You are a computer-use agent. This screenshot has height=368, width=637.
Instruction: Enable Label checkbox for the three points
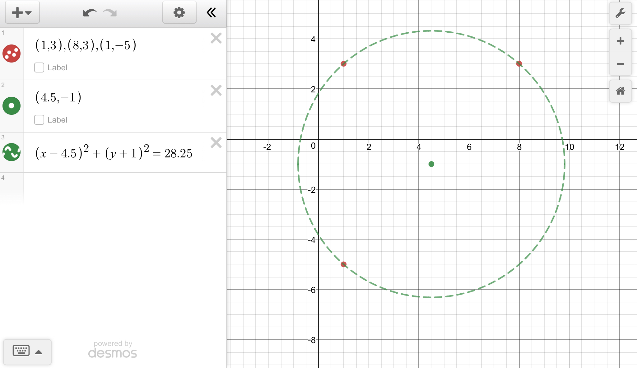click(x=39, y=68)
